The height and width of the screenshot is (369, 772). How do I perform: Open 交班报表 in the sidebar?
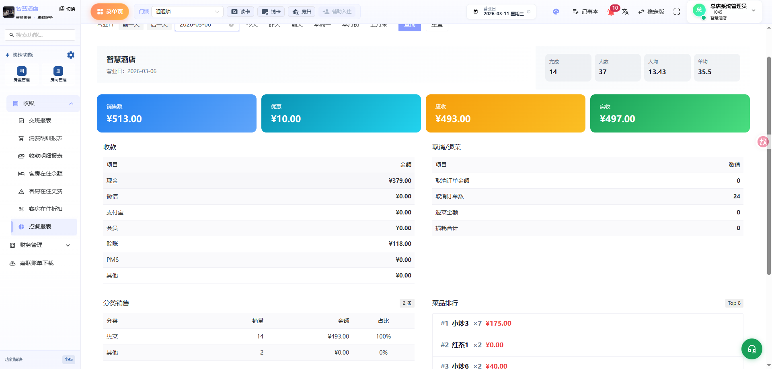(40, 120)
